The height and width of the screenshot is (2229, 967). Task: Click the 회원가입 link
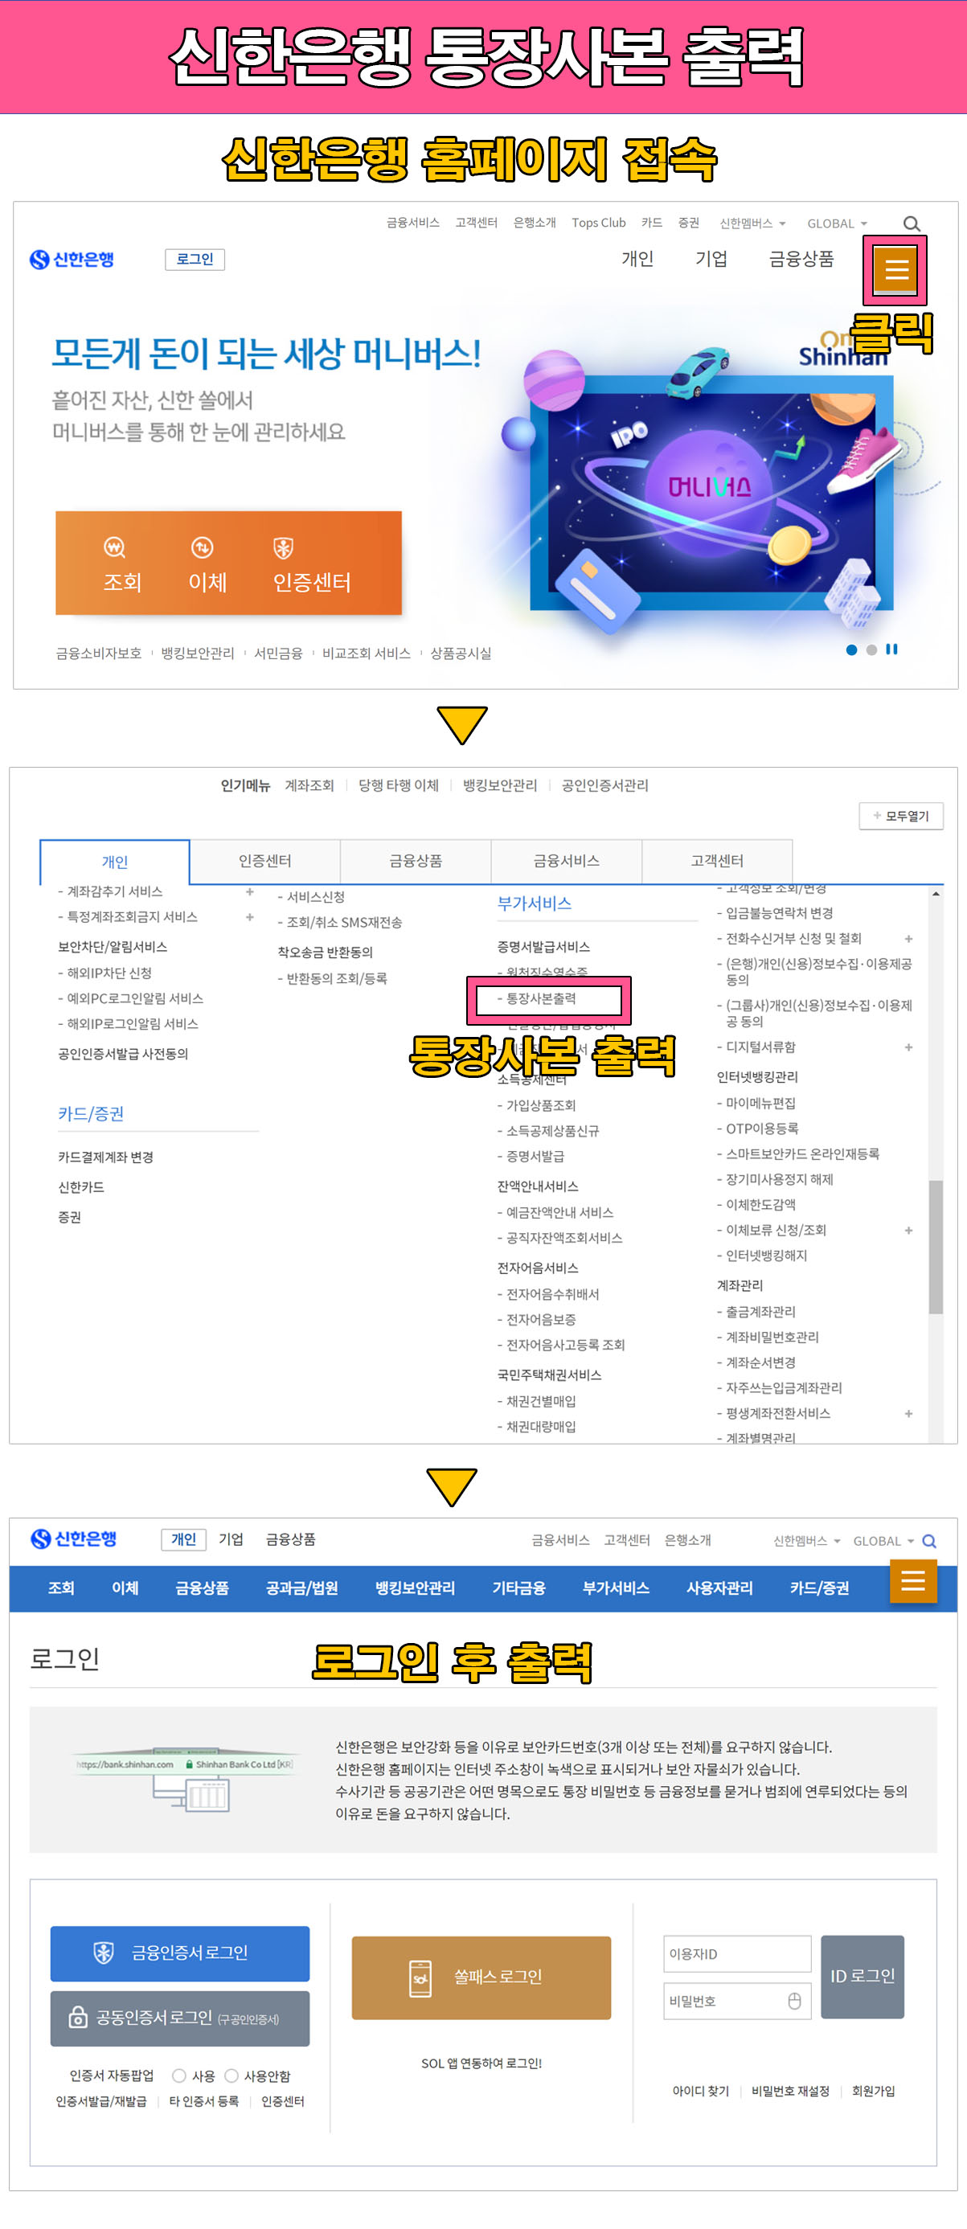[x=873, y=2091]
